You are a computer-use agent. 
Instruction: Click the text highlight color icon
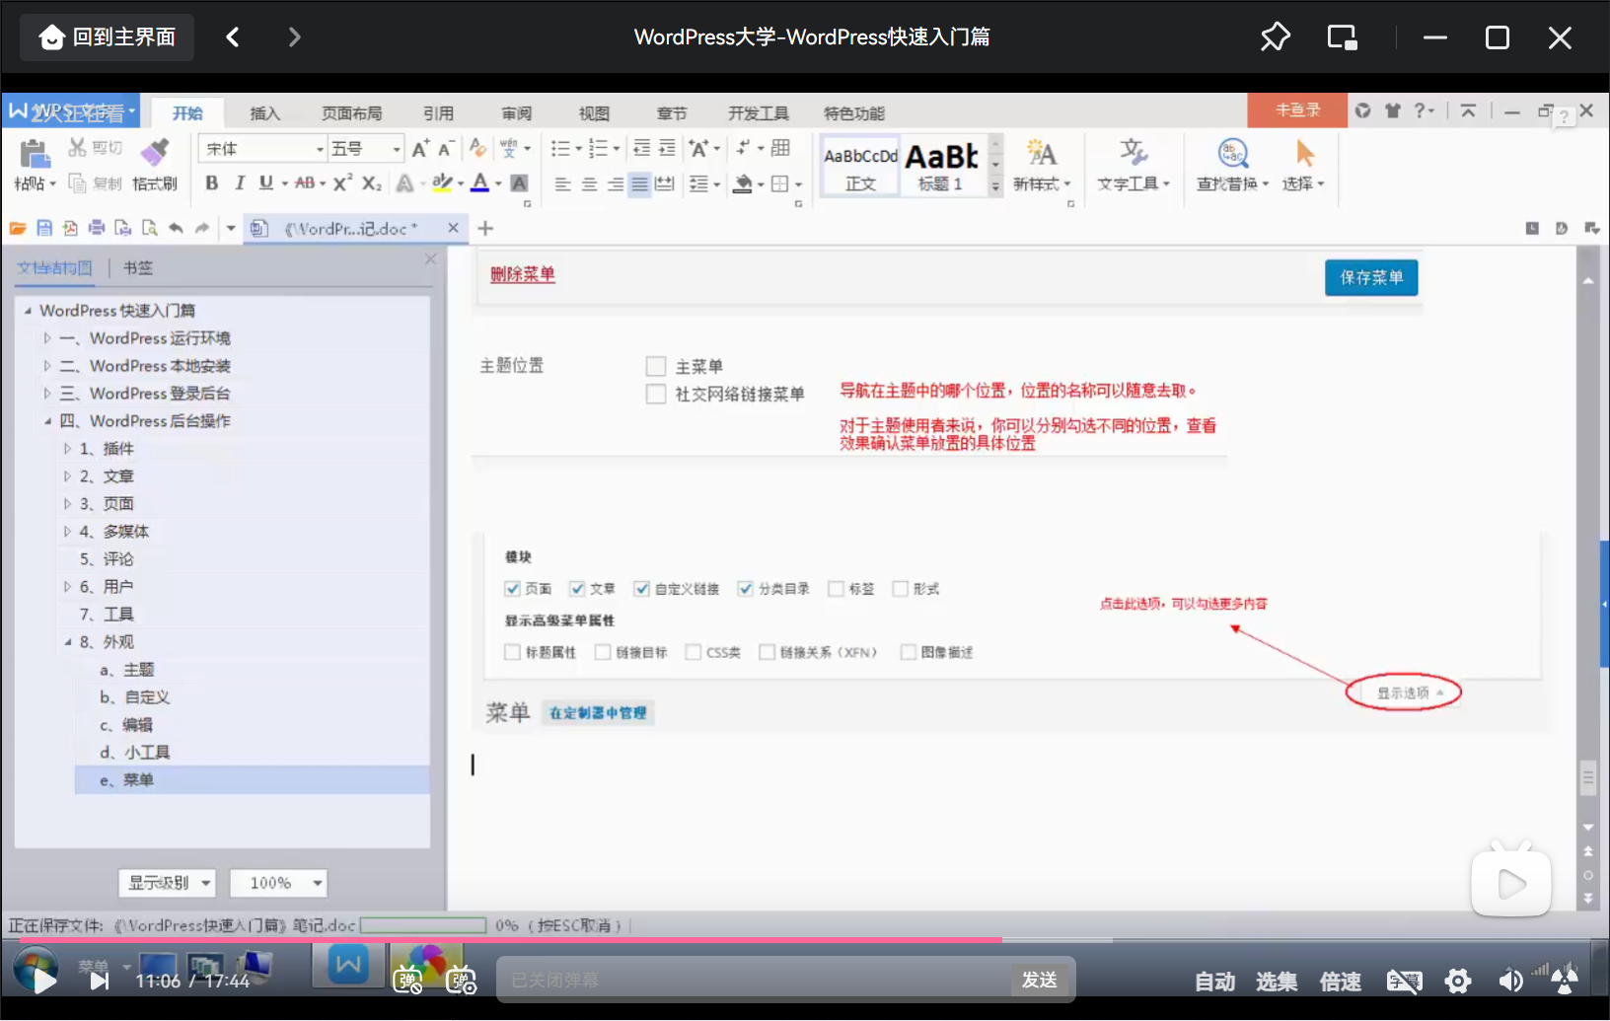click(442, 183)
